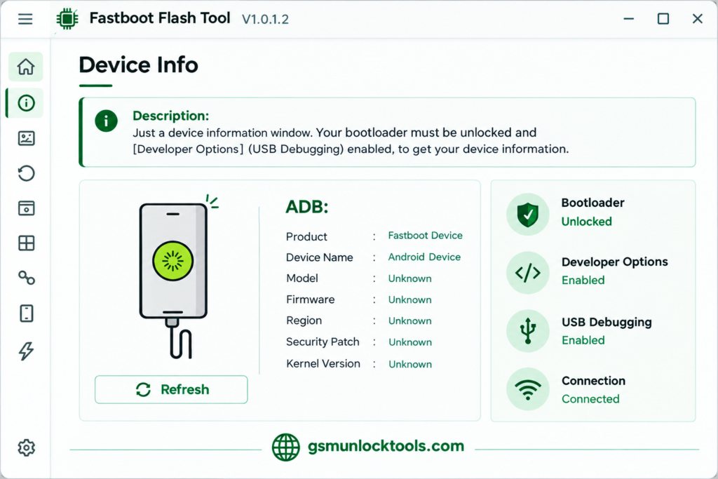Select the Device Info sidebar icon

pos(26,103)
